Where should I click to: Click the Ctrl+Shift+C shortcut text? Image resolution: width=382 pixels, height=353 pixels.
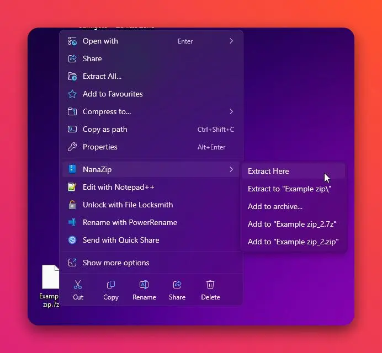click(x=216, y=130)
